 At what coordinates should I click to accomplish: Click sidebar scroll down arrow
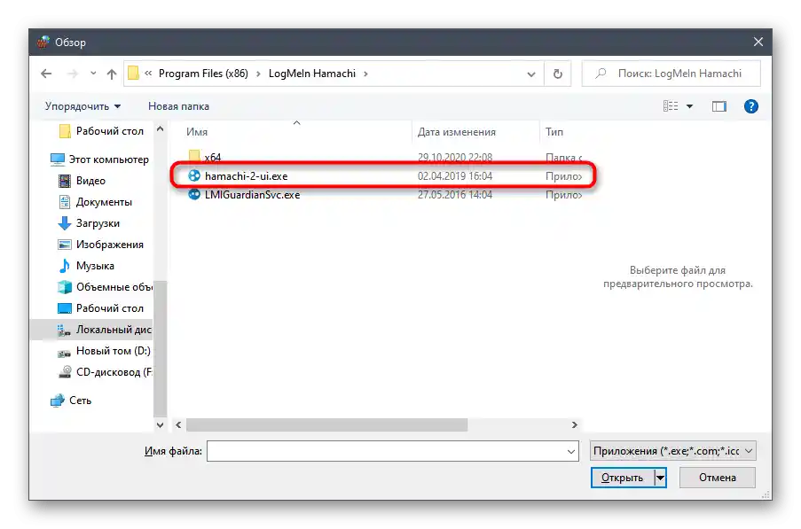point(160,425)
